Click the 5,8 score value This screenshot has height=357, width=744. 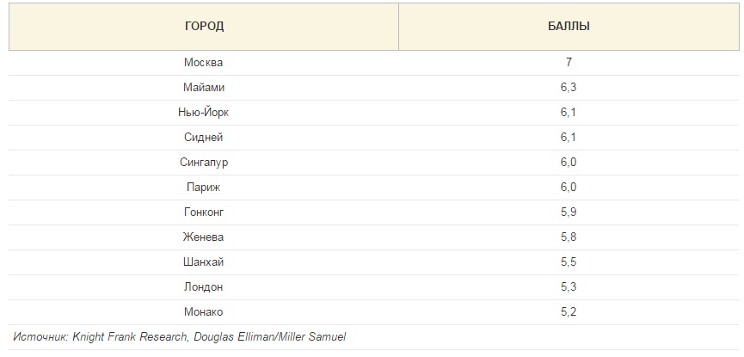(x=569, y=237)
